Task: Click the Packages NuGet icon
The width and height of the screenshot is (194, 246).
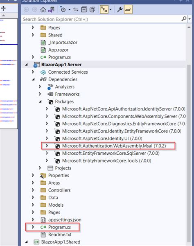Action: pos(50,102)
